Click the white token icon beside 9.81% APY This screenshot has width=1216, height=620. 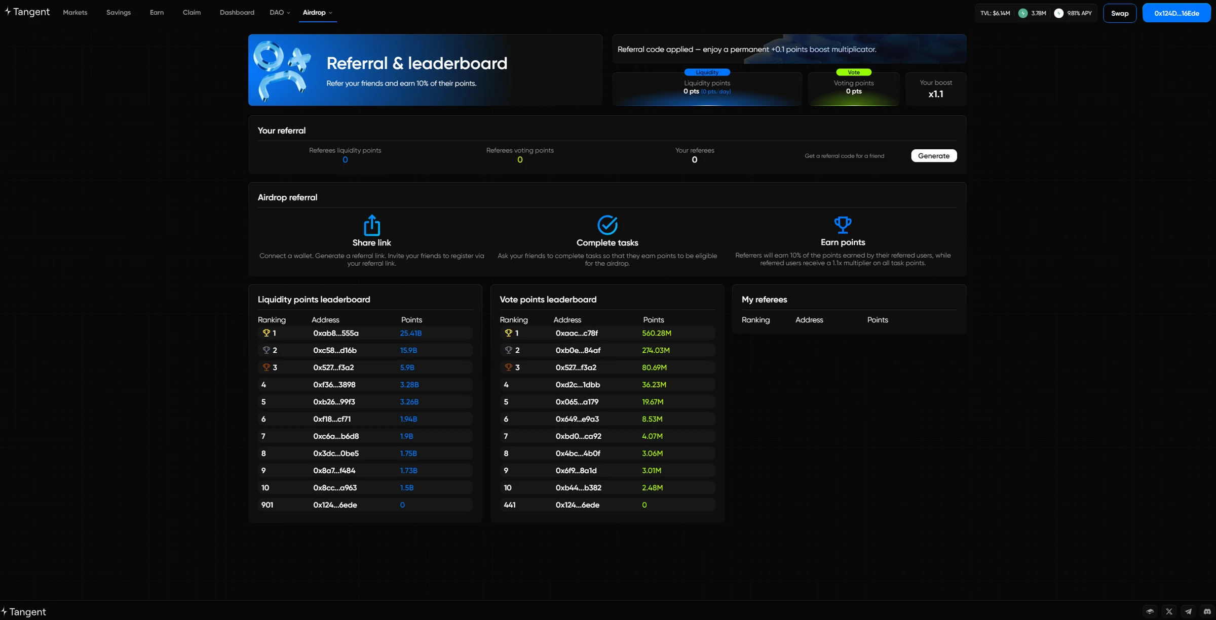(1059, 13)
